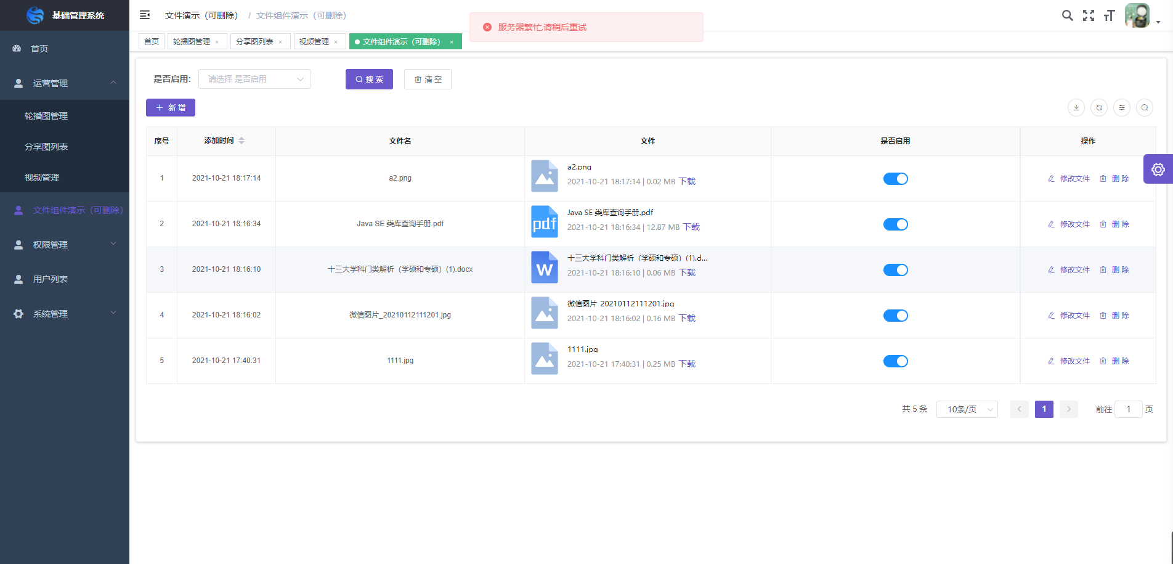Click the refresh icon above the table

1099,108
